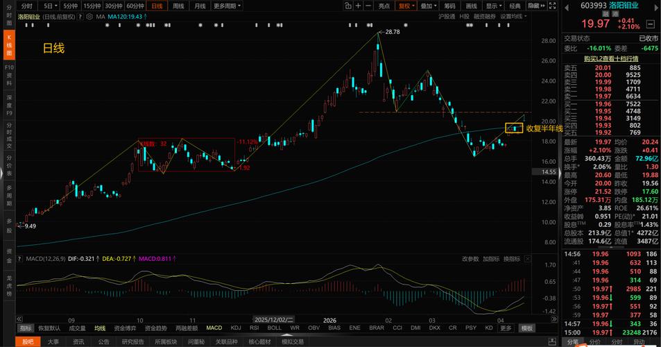Open 股吧 bottom tab
Image resolution: width=661 pixels, height=347 pixels.
click(28, 341)
